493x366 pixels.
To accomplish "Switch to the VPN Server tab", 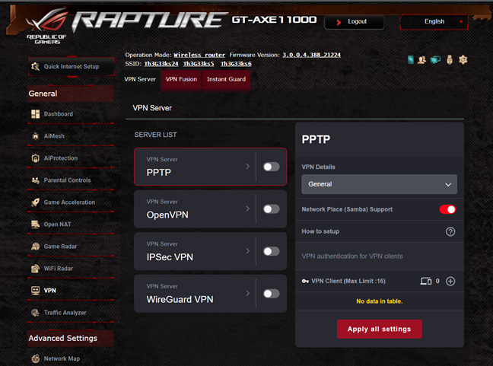I will 140,80.
